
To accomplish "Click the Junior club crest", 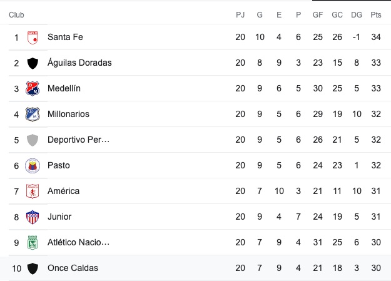I will 33,217.
